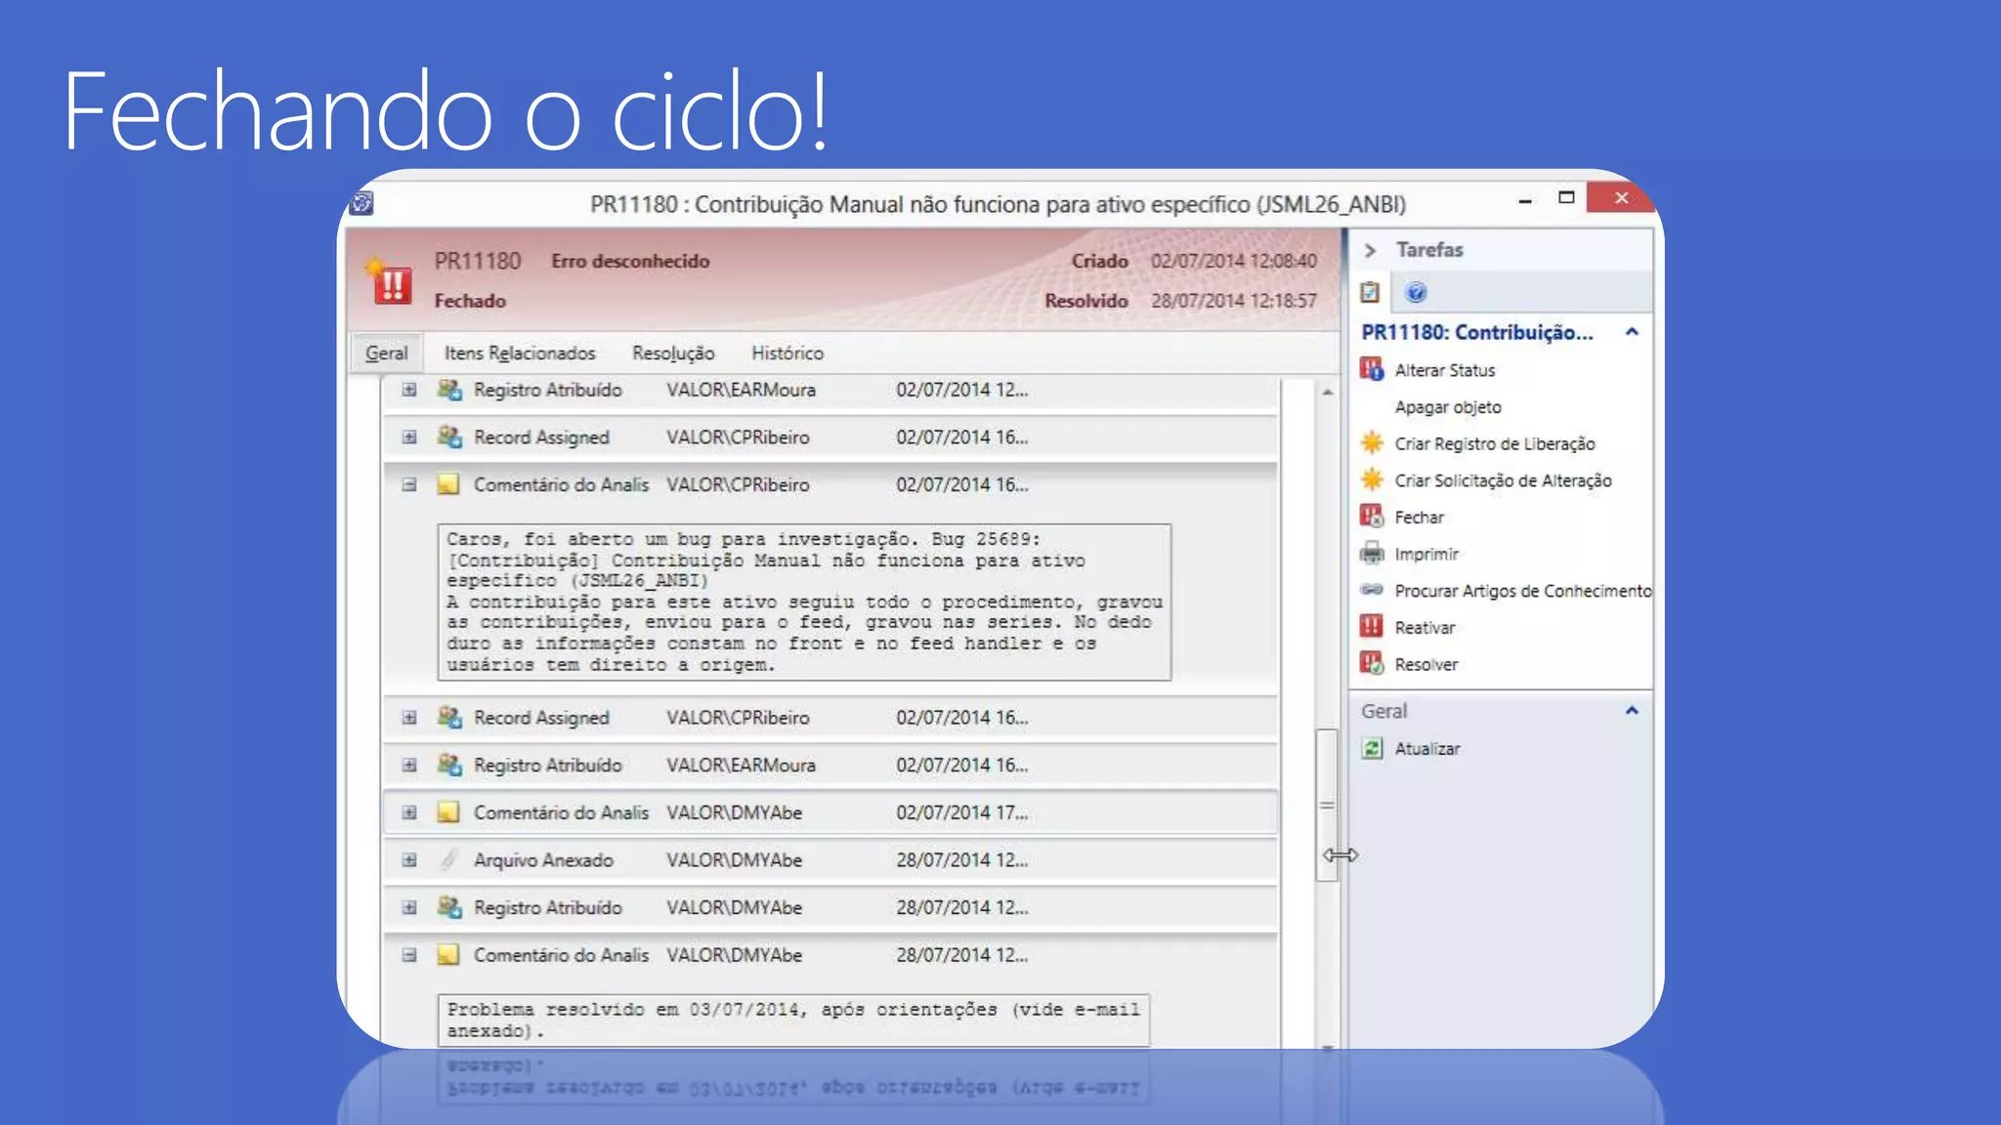Click the Alterar Status icon

[x=1372, y=369]
